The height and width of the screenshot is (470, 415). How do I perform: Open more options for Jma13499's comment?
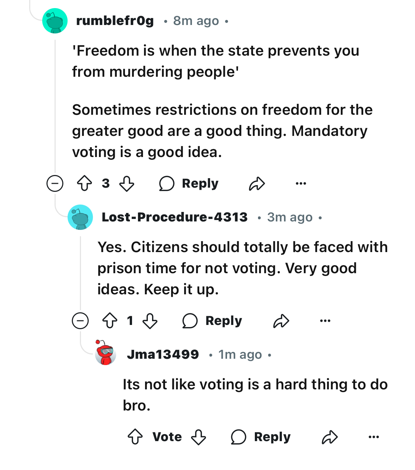373,437
